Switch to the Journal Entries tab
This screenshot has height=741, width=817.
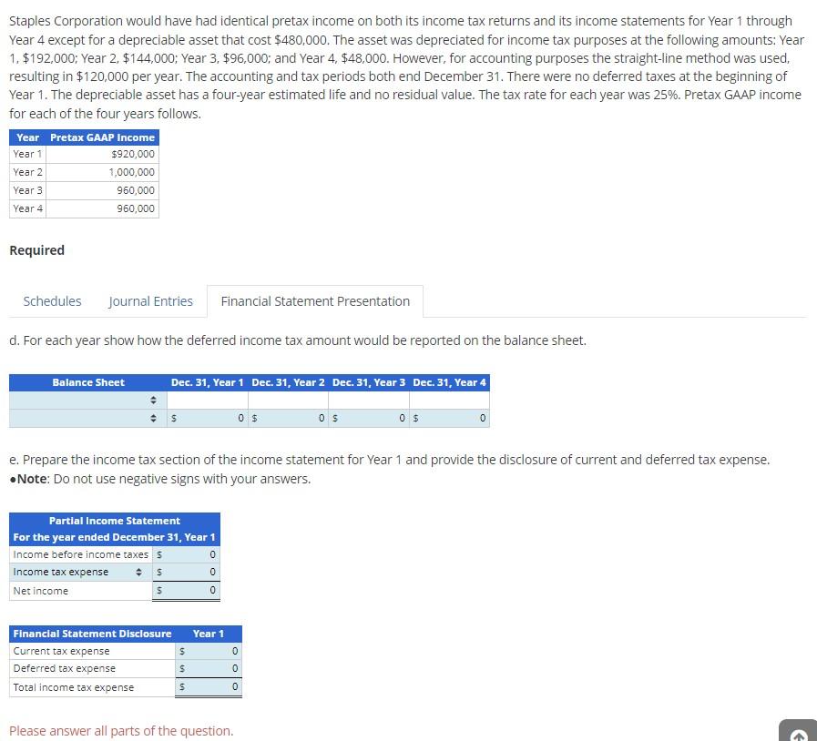[150, 300]
